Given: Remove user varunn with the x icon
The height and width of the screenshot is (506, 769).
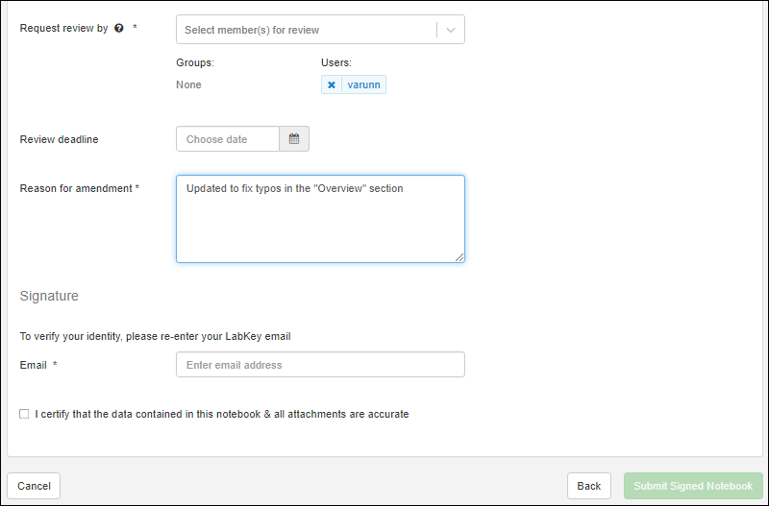Looking at the screenshot, I should point(332,84).
